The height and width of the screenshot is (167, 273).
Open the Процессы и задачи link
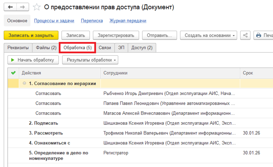pos(54,21)
